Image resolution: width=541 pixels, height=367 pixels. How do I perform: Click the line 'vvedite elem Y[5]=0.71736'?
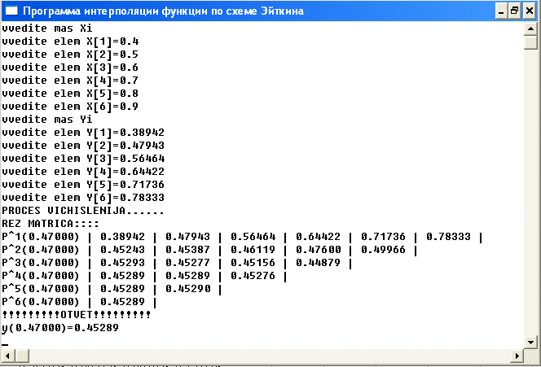83,185
